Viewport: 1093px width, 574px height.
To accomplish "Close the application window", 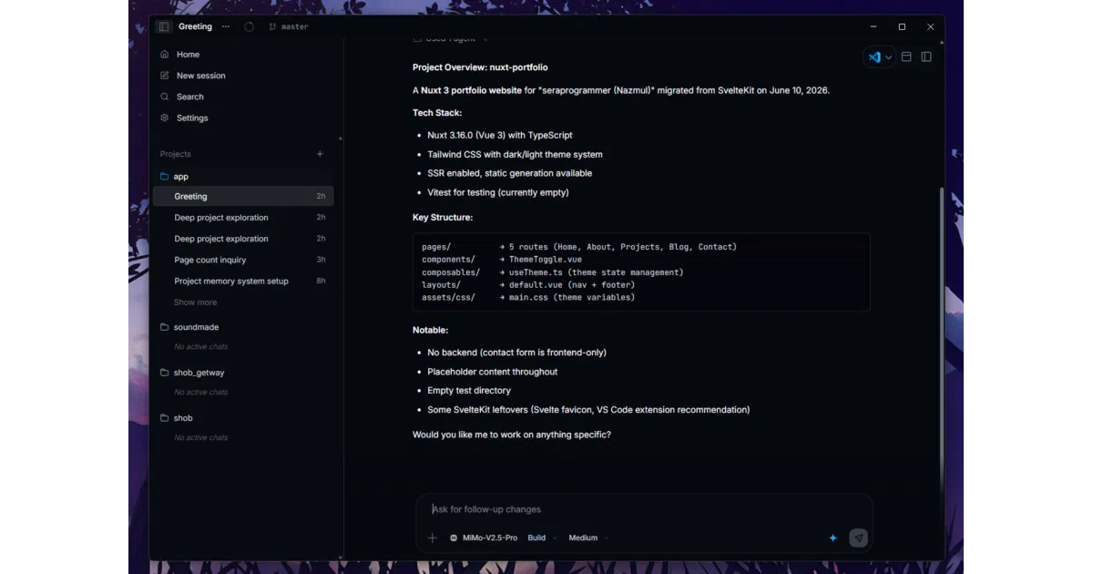I will tap(930, 26).
